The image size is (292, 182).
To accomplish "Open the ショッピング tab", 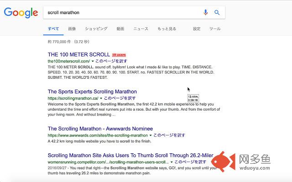I will click(96, 29).
